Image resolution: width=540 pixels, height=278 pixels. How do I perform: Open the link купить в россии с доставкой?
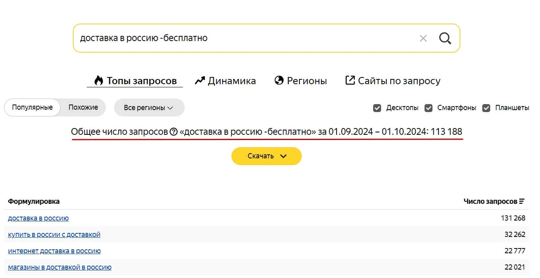[x=54, y=235]
